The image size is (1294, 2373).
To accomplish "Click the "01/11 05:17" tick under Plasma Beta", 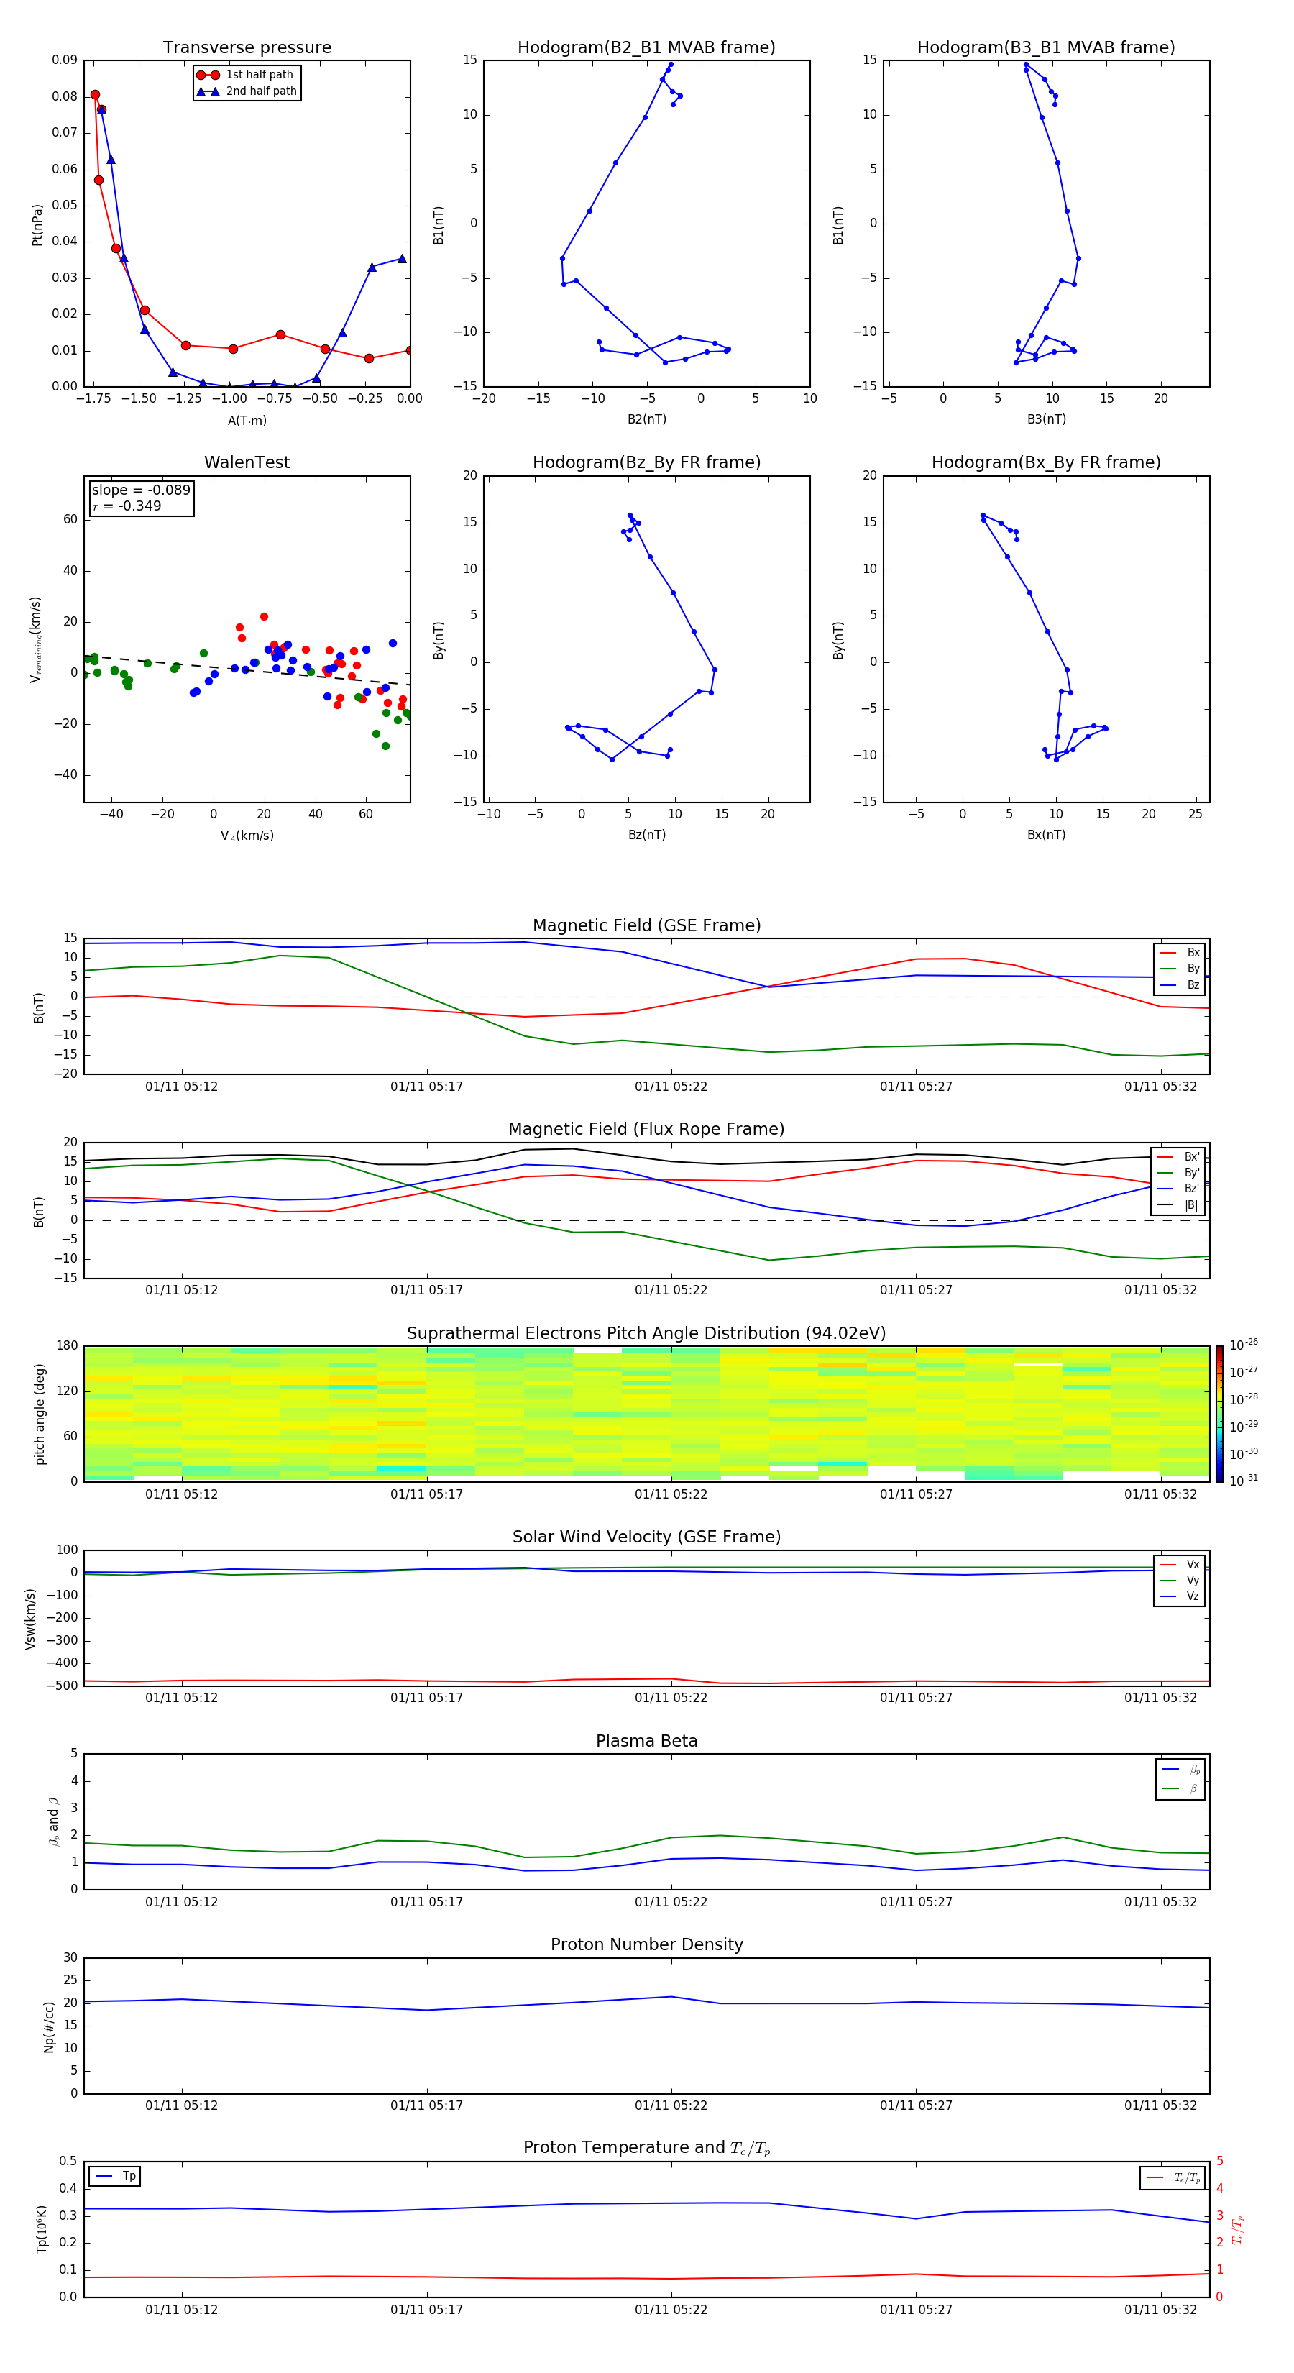I will coord(426,1902).
